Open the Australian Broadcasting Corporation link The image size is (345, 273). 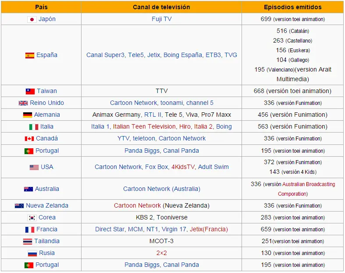point(306,189)
